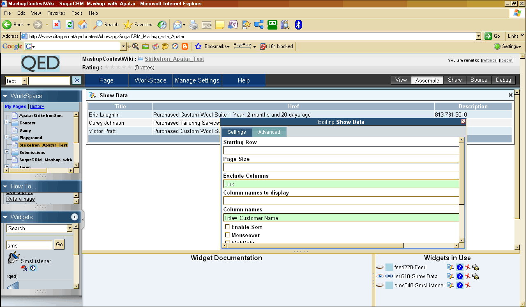Open the Widgets Search category dropdown
The width and height of the screenshot is (526, 307).
(x=69, y=228)
